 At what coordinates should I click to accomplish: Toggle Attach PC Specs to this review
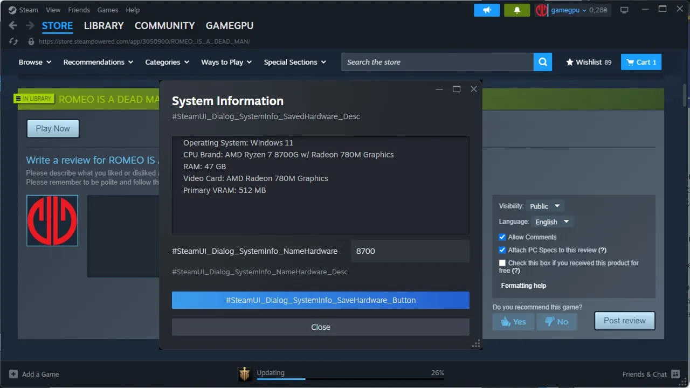(502, 250)
